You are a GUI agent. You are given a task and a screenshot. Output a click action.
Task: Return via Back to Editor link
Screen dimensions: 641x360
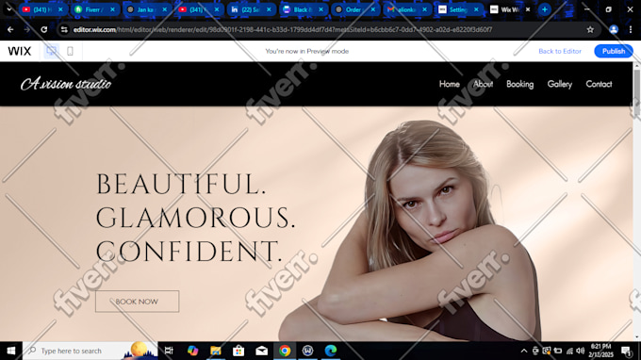[x=560, y=51]
